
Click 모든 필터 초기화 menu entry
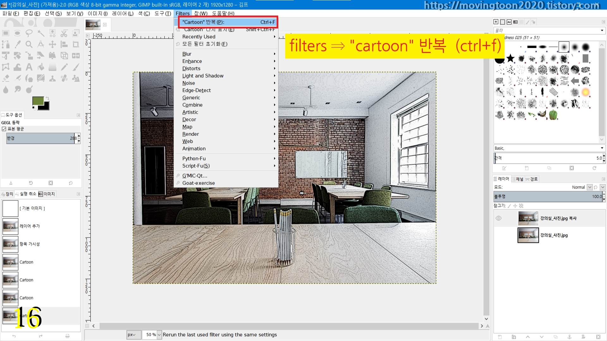click(226, 44)
